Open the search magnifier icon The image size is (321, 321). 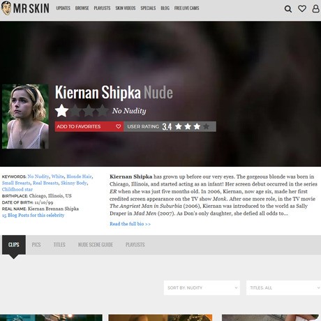[x=288, y=9]
